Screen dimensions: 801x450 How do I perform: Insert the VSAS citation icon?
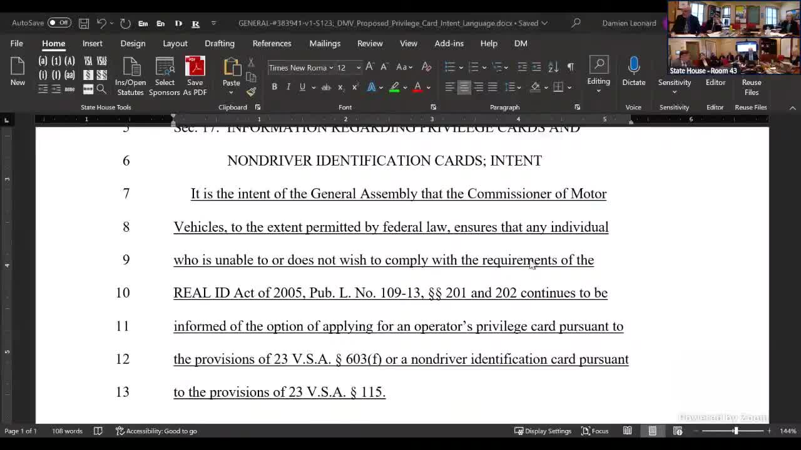[x=102, y=61]
